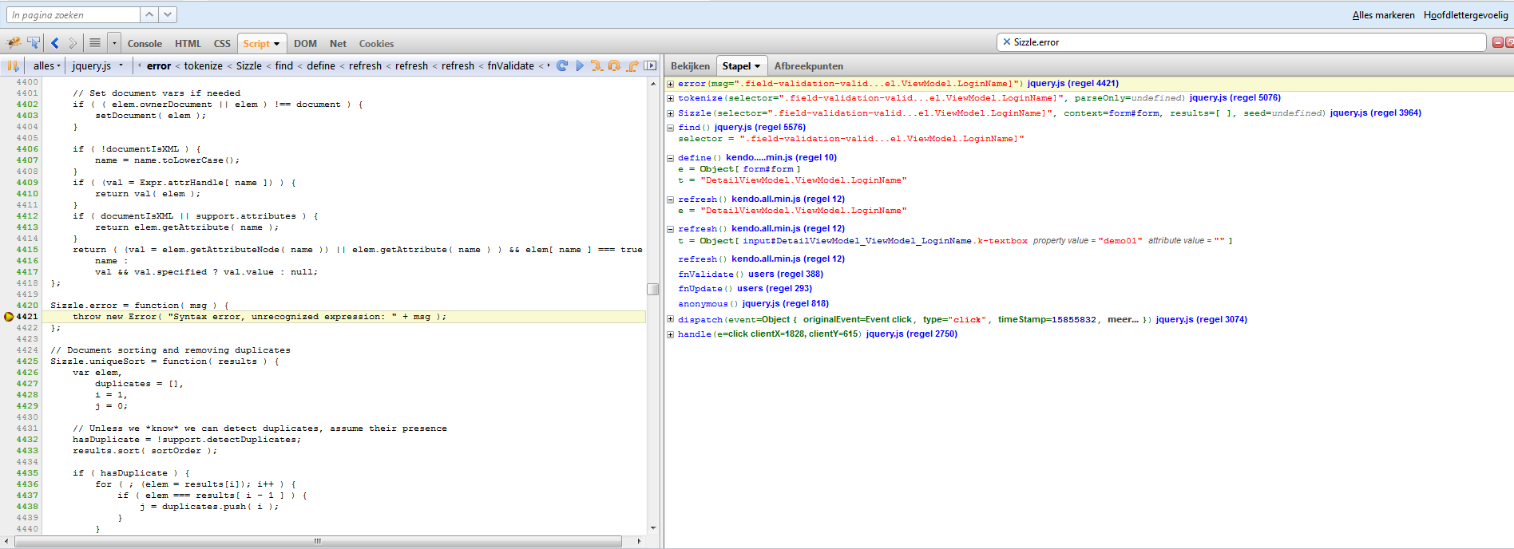Click the Step Out debugger icon

tap(632, 65)
